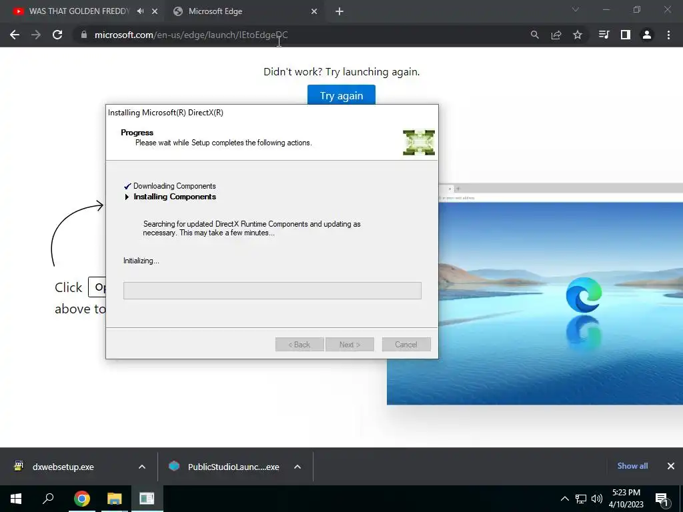The width and height of the screenshot is (683, 512).
Task: Click the DirectX logo in the installer header
Action: (419, 143)
